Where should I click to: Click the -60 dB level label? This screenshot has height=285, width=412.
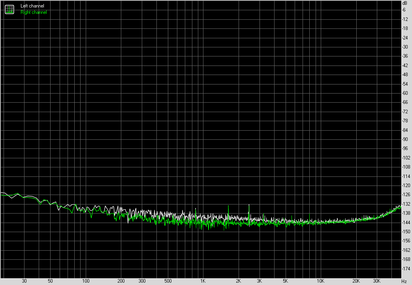click(x=405, y=93)
